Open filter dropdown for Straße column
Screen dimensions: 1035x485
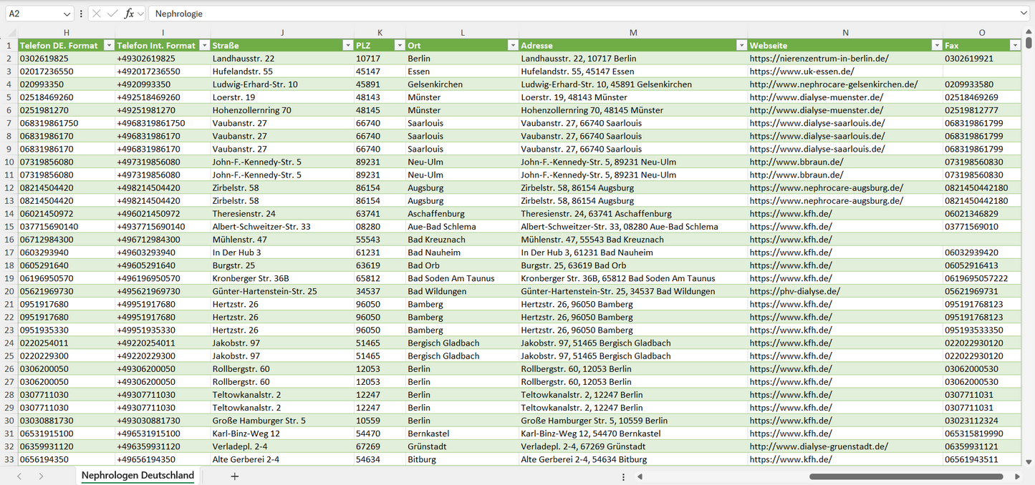pos(346,45)
